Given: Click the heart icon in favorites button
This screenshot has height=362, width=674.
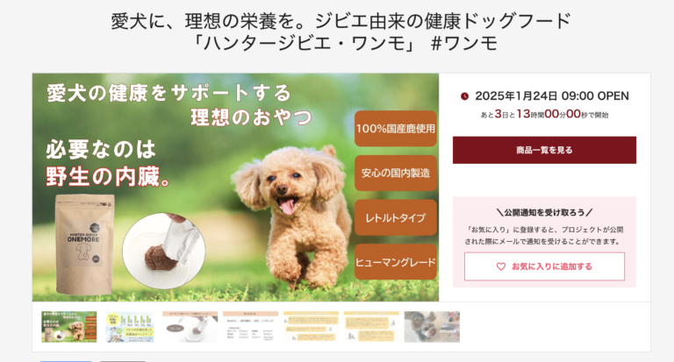Looking at the screenshot, I should pos(501,266).
